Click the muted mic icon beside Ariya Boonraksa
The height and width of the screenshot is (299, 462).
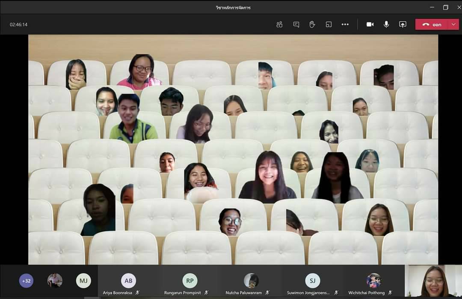(x=137, y=293)
